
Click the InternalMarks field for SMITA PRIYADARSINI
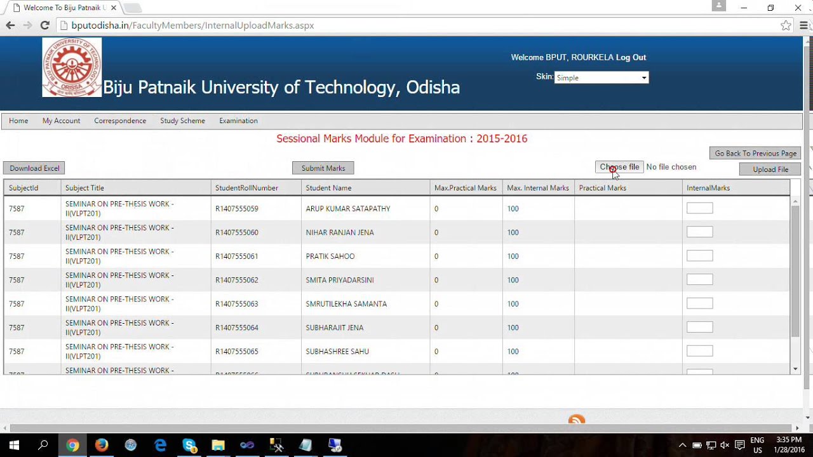[x=699, y=280]
